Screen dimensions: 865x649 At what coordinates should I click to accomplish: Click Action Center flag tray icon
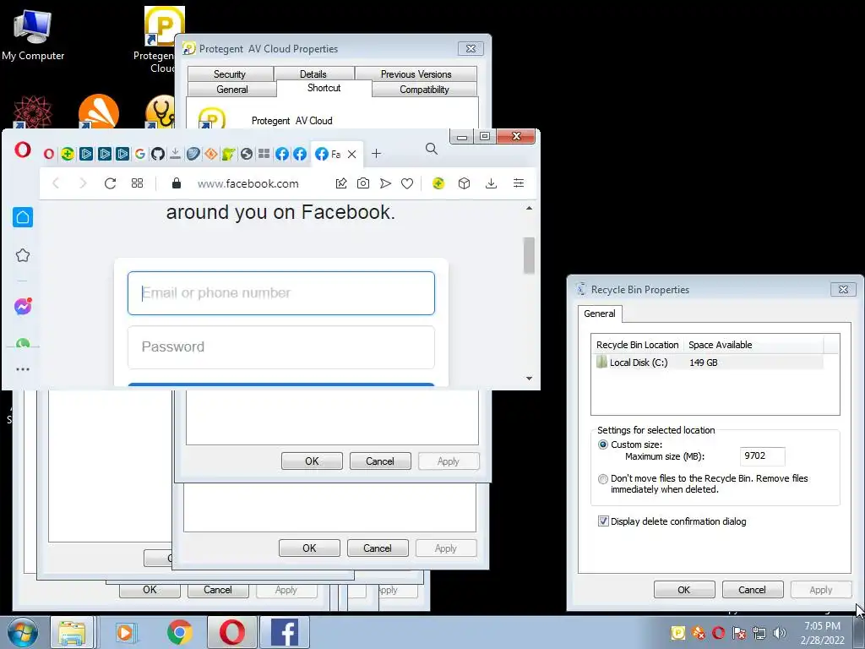coord(738,633)
